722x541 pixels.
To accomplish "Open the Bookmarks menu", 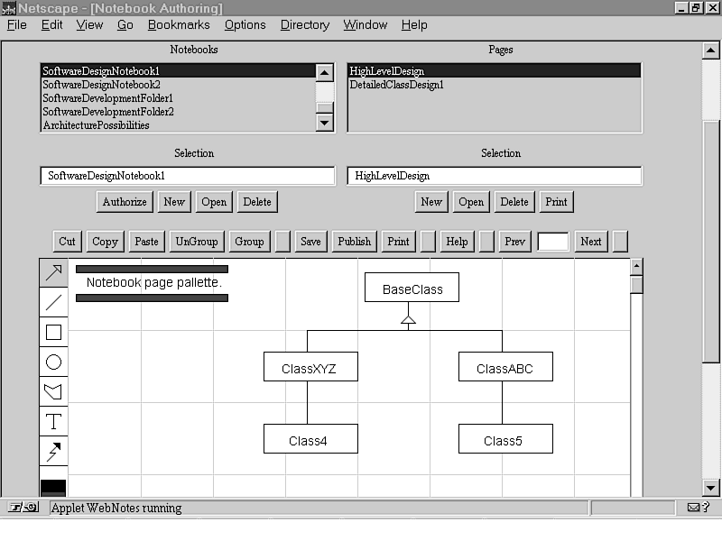I will [179, 25].
